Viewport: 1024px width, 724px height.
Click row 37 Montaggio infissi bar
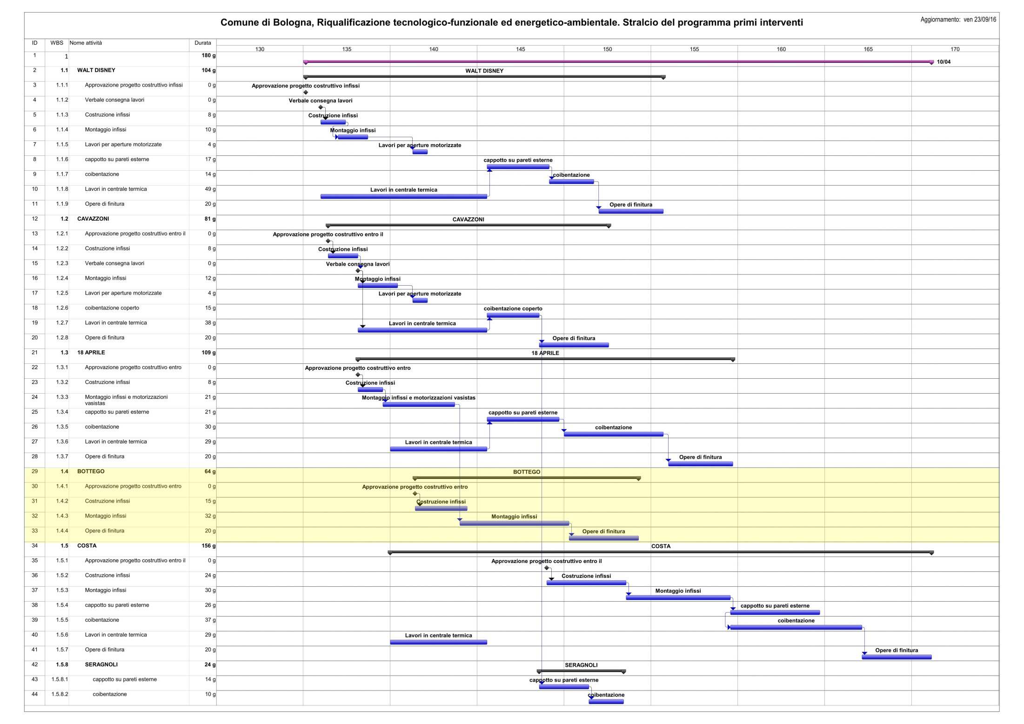point(678,597)
